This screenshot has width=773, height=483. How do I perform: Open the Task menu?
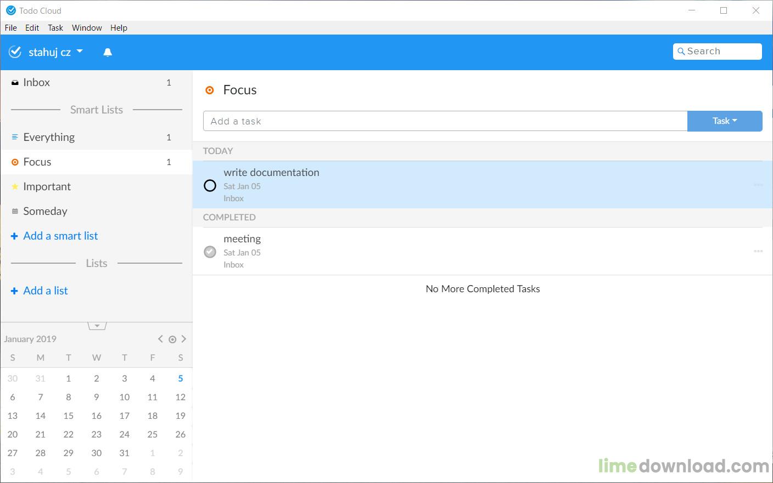(x=55, y=28)
